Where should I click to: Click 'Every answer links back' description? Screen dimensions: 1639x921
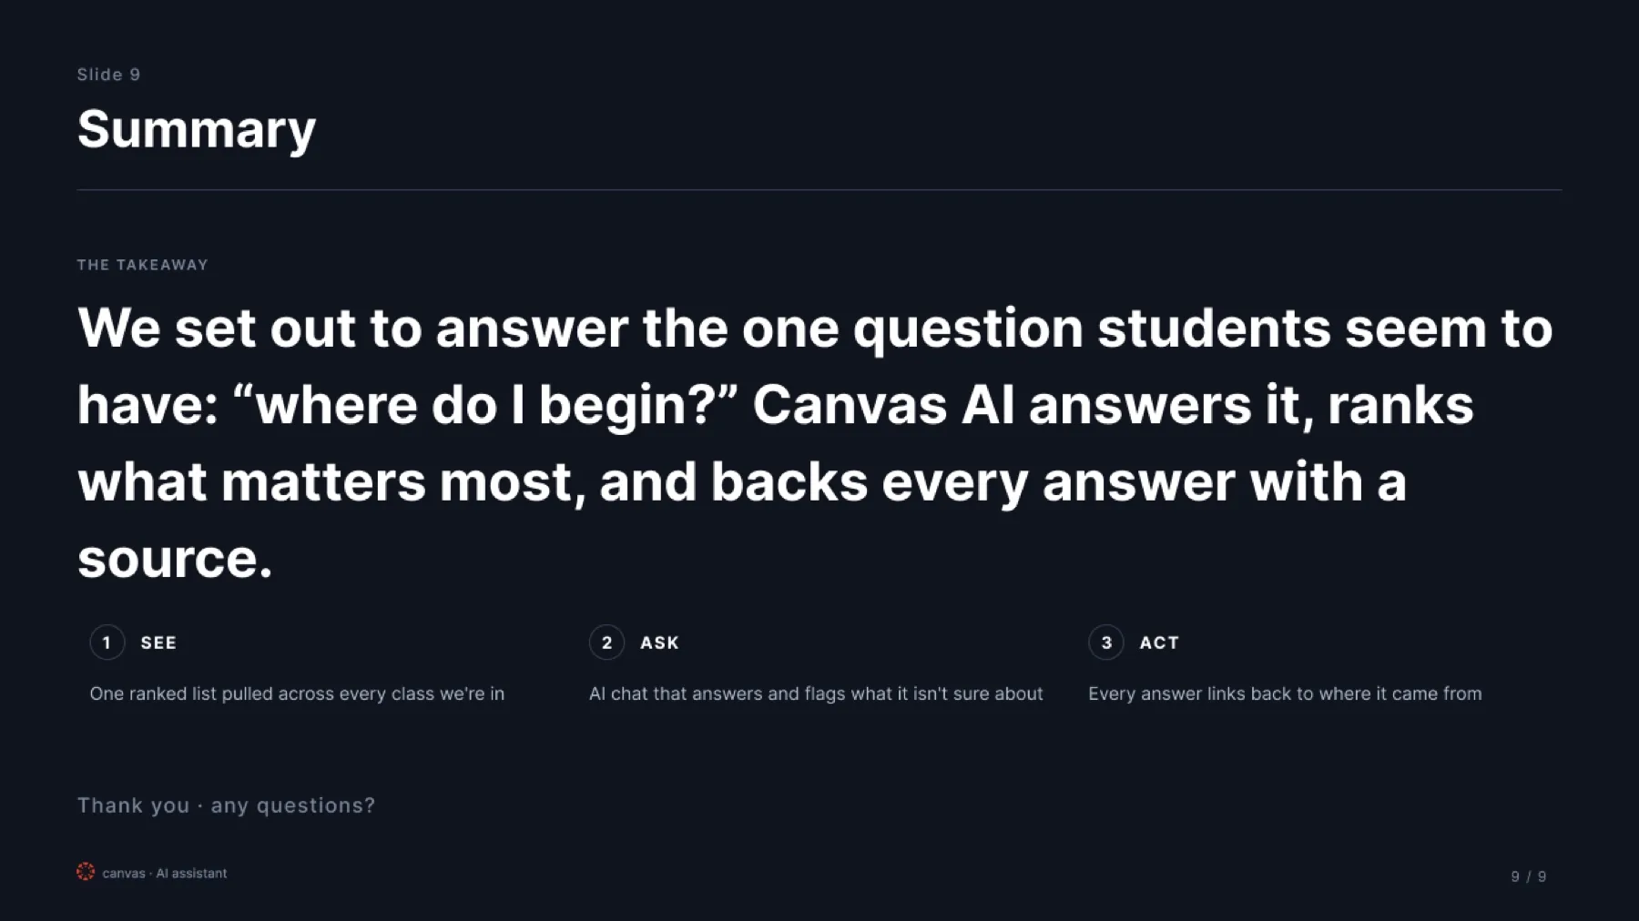click(x=1285, y=693)
